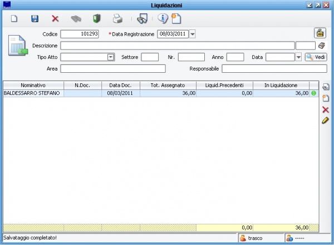Click the lock icon at top right
Screen dimensions: 334x245
pos(320,33)
